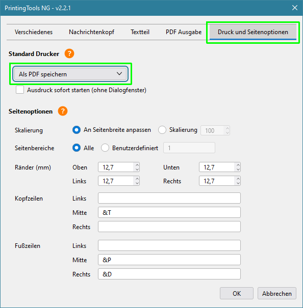Select An Seitenbreite anpassen radio button
Viewport: 303px width, 308px height.
pyautogui.click(x=77, y=130)
